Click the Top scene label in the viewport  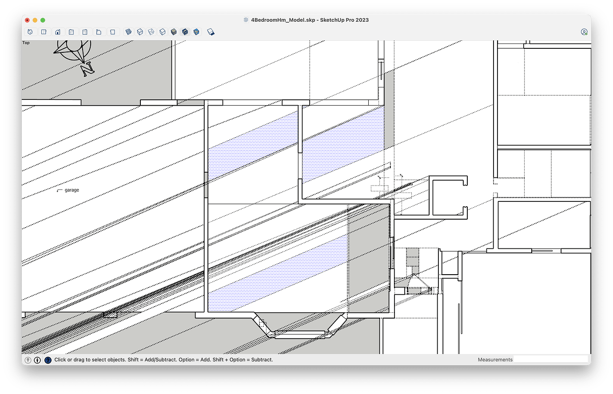tap(26, 43)
